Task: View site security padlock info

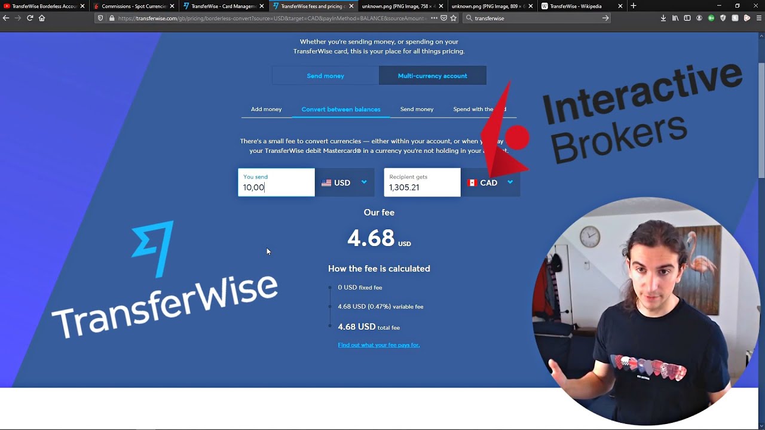Action: [x=111, y=18]
